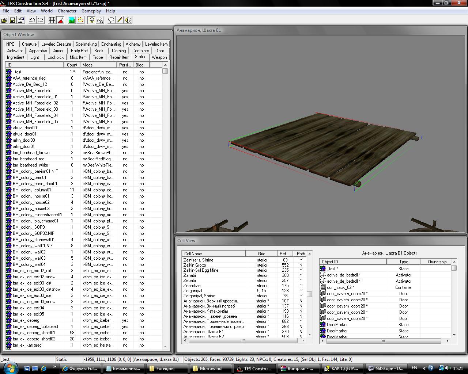Switch to the Spellmaking tab
Image resolution: width=468 pixels, height=374 pixels.
pos(86,44)
